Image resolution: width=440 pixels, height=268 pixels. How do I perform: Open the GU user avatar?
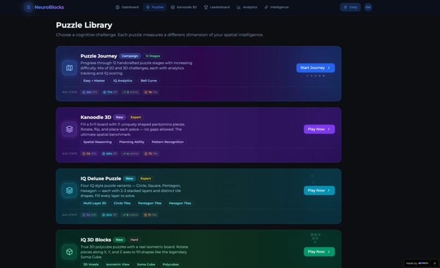(x=368, y=7)
